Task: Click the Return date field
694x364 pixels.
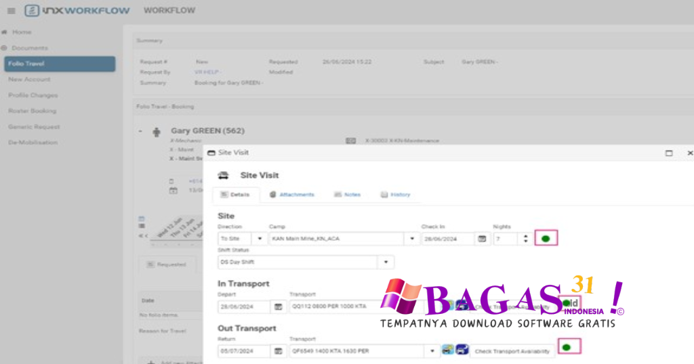Action: coord(243,352)
